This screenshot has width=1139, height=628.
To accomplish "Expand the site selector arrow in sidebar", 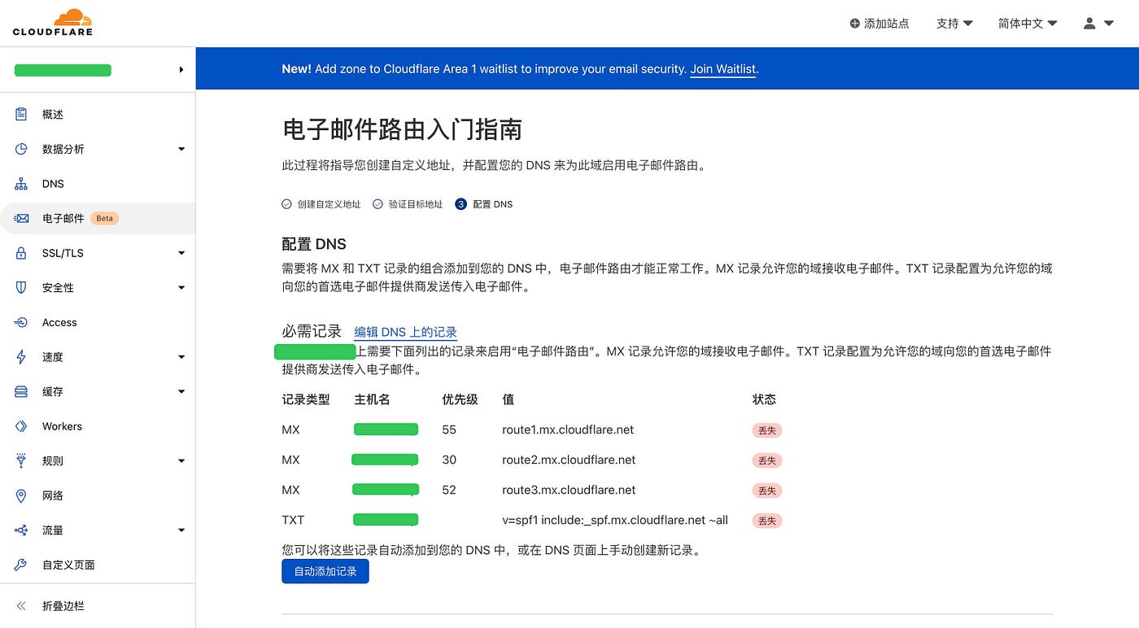I will [x=181, y=70].
